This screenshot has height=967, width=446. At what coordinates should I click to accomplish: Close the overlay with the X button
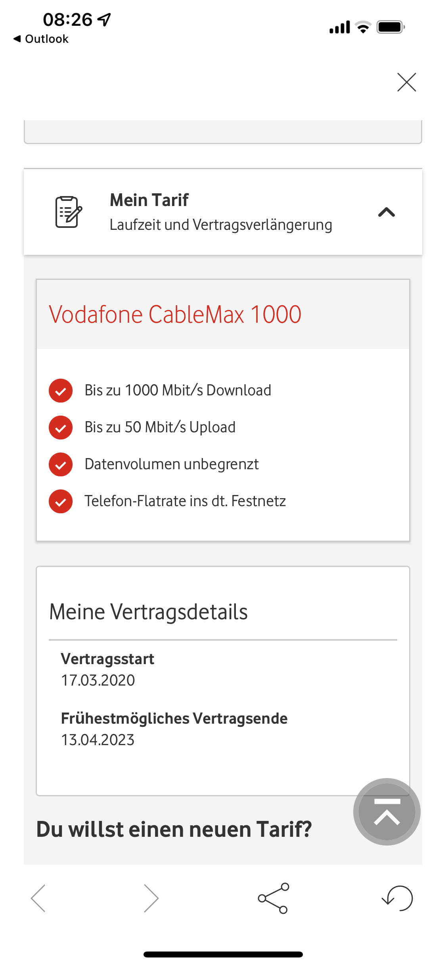[407, 82]
